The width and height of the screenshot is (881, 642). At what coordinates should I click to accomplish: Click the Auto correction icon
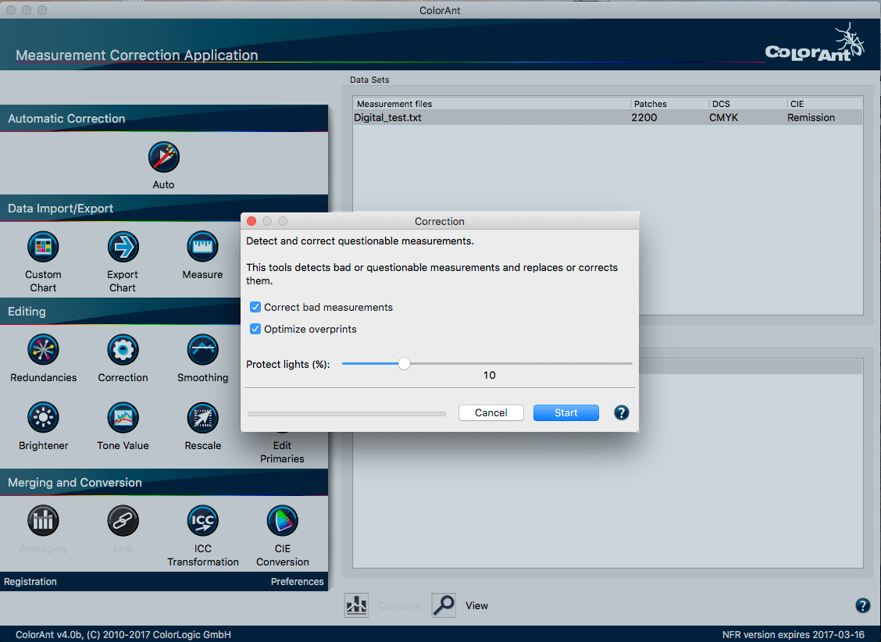164,158
